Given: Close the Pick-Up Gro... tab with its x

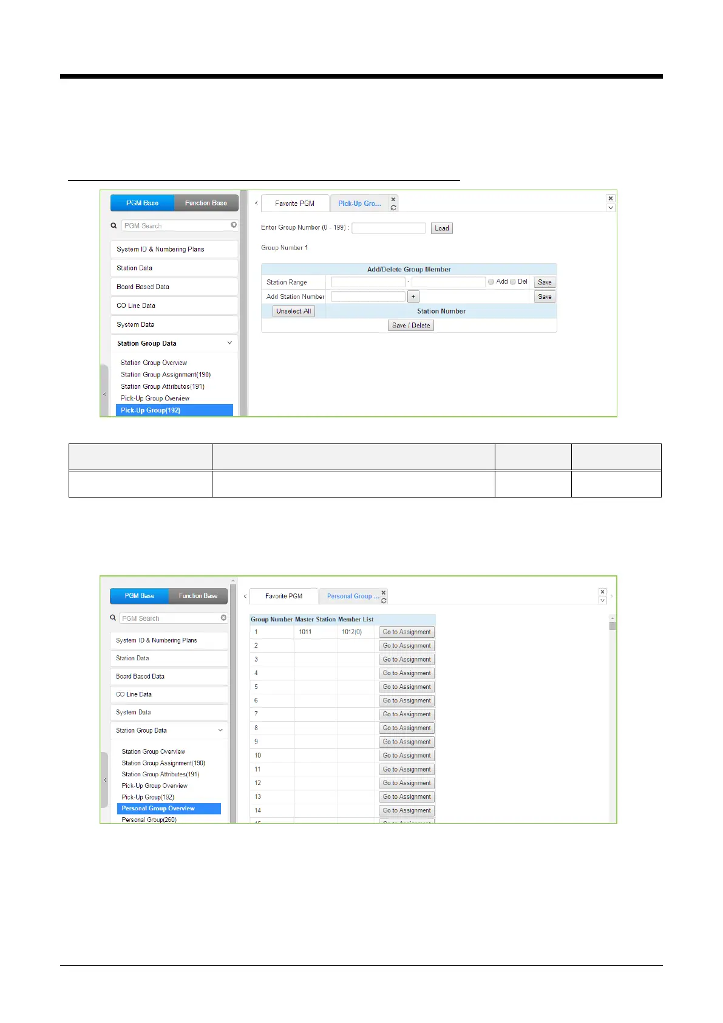Looking at the screenshot, I should pos(393,199).
